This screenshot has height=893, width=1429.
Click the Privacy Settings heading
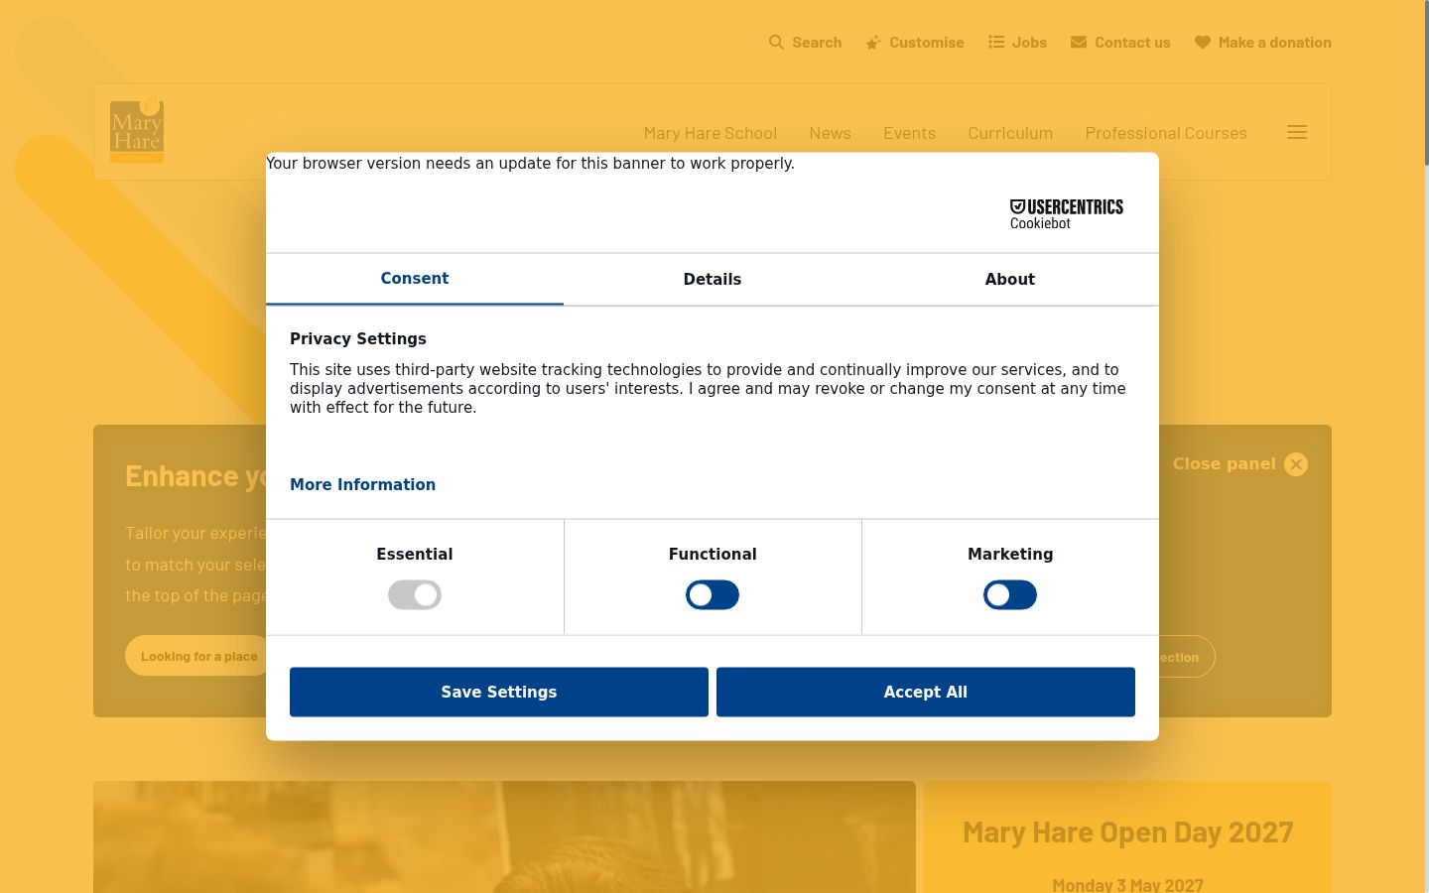point(358,338)
